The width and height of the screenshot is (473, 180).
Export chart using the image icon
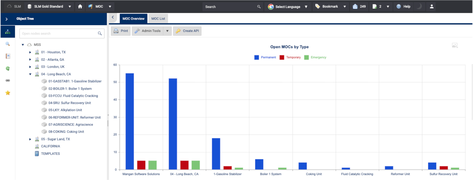(455, 46)
